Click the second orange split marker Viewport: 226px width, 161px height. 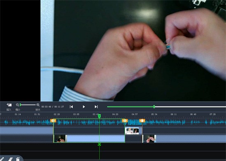coord(125,121)
